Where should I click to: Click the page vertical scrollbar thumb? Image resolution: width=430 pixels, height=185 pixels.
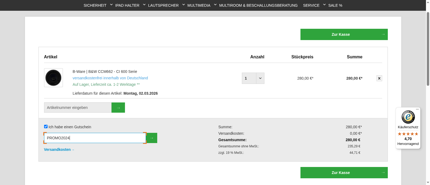point(428,48)
